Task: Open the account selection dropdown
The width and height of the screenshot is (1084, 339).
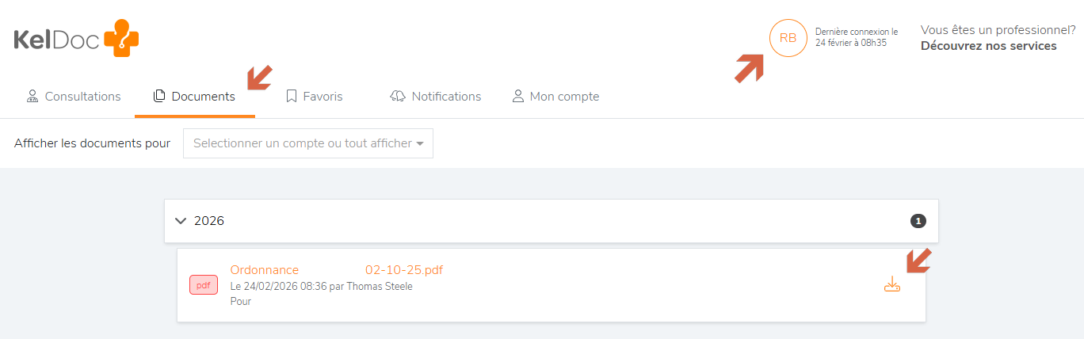Action: click(307, 143)
